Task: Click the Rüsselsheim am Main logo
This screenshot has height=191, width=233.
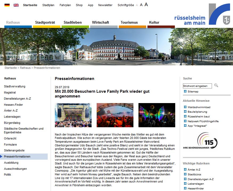Action: point(202,15)
